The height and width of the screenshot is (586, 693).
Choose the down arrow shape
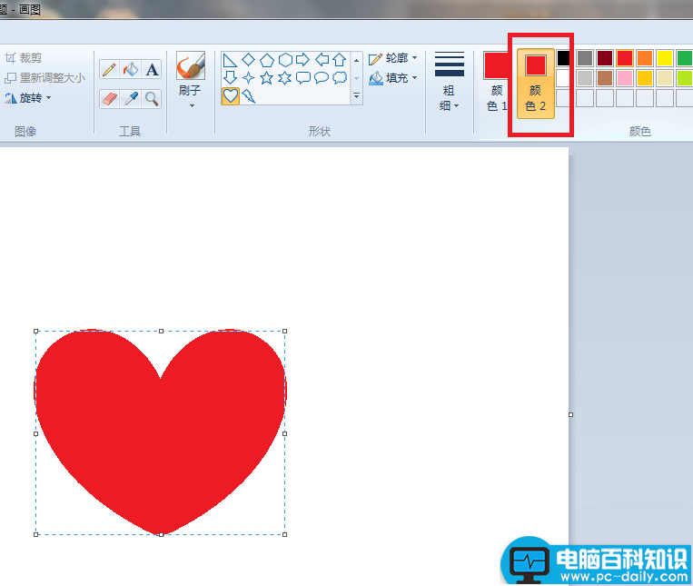[x=230, y=78]
